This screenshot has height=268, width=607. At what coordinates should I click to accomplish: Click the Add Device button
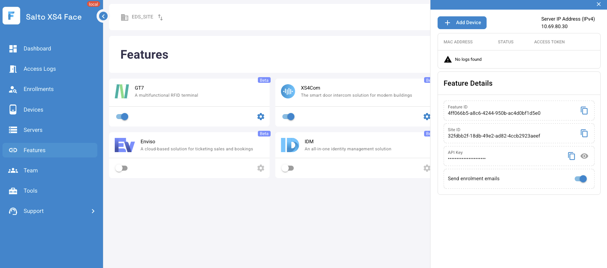[x=462, y=23]
